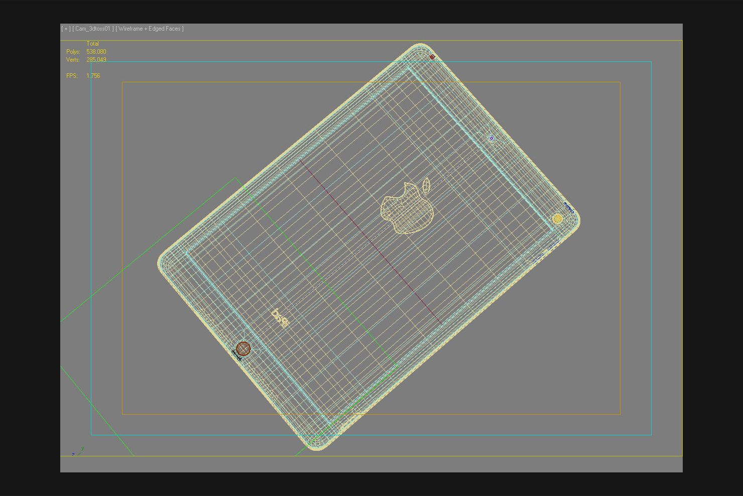Click the Verts: statistics label
Viewport: 743px width, 496px height.
pos(73,60)
